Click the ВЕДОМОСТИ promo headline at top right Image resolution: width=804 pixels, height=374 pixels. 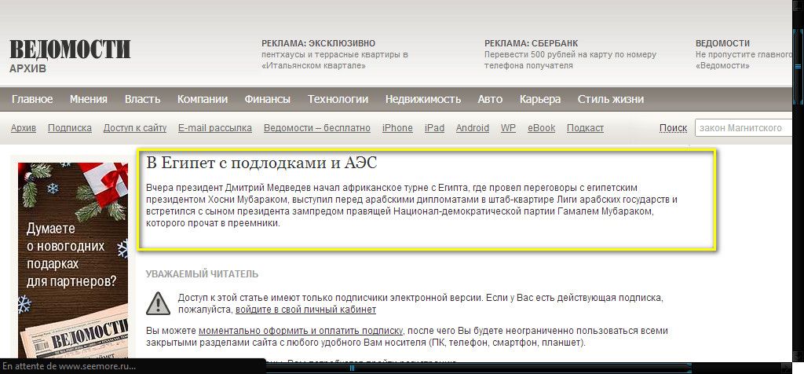pyautogui.click(x=722, y=44)
